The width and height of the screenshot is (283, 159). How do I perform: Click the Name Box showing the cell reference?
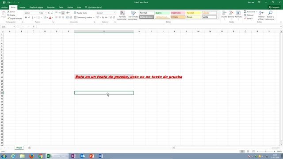(8, 26)
